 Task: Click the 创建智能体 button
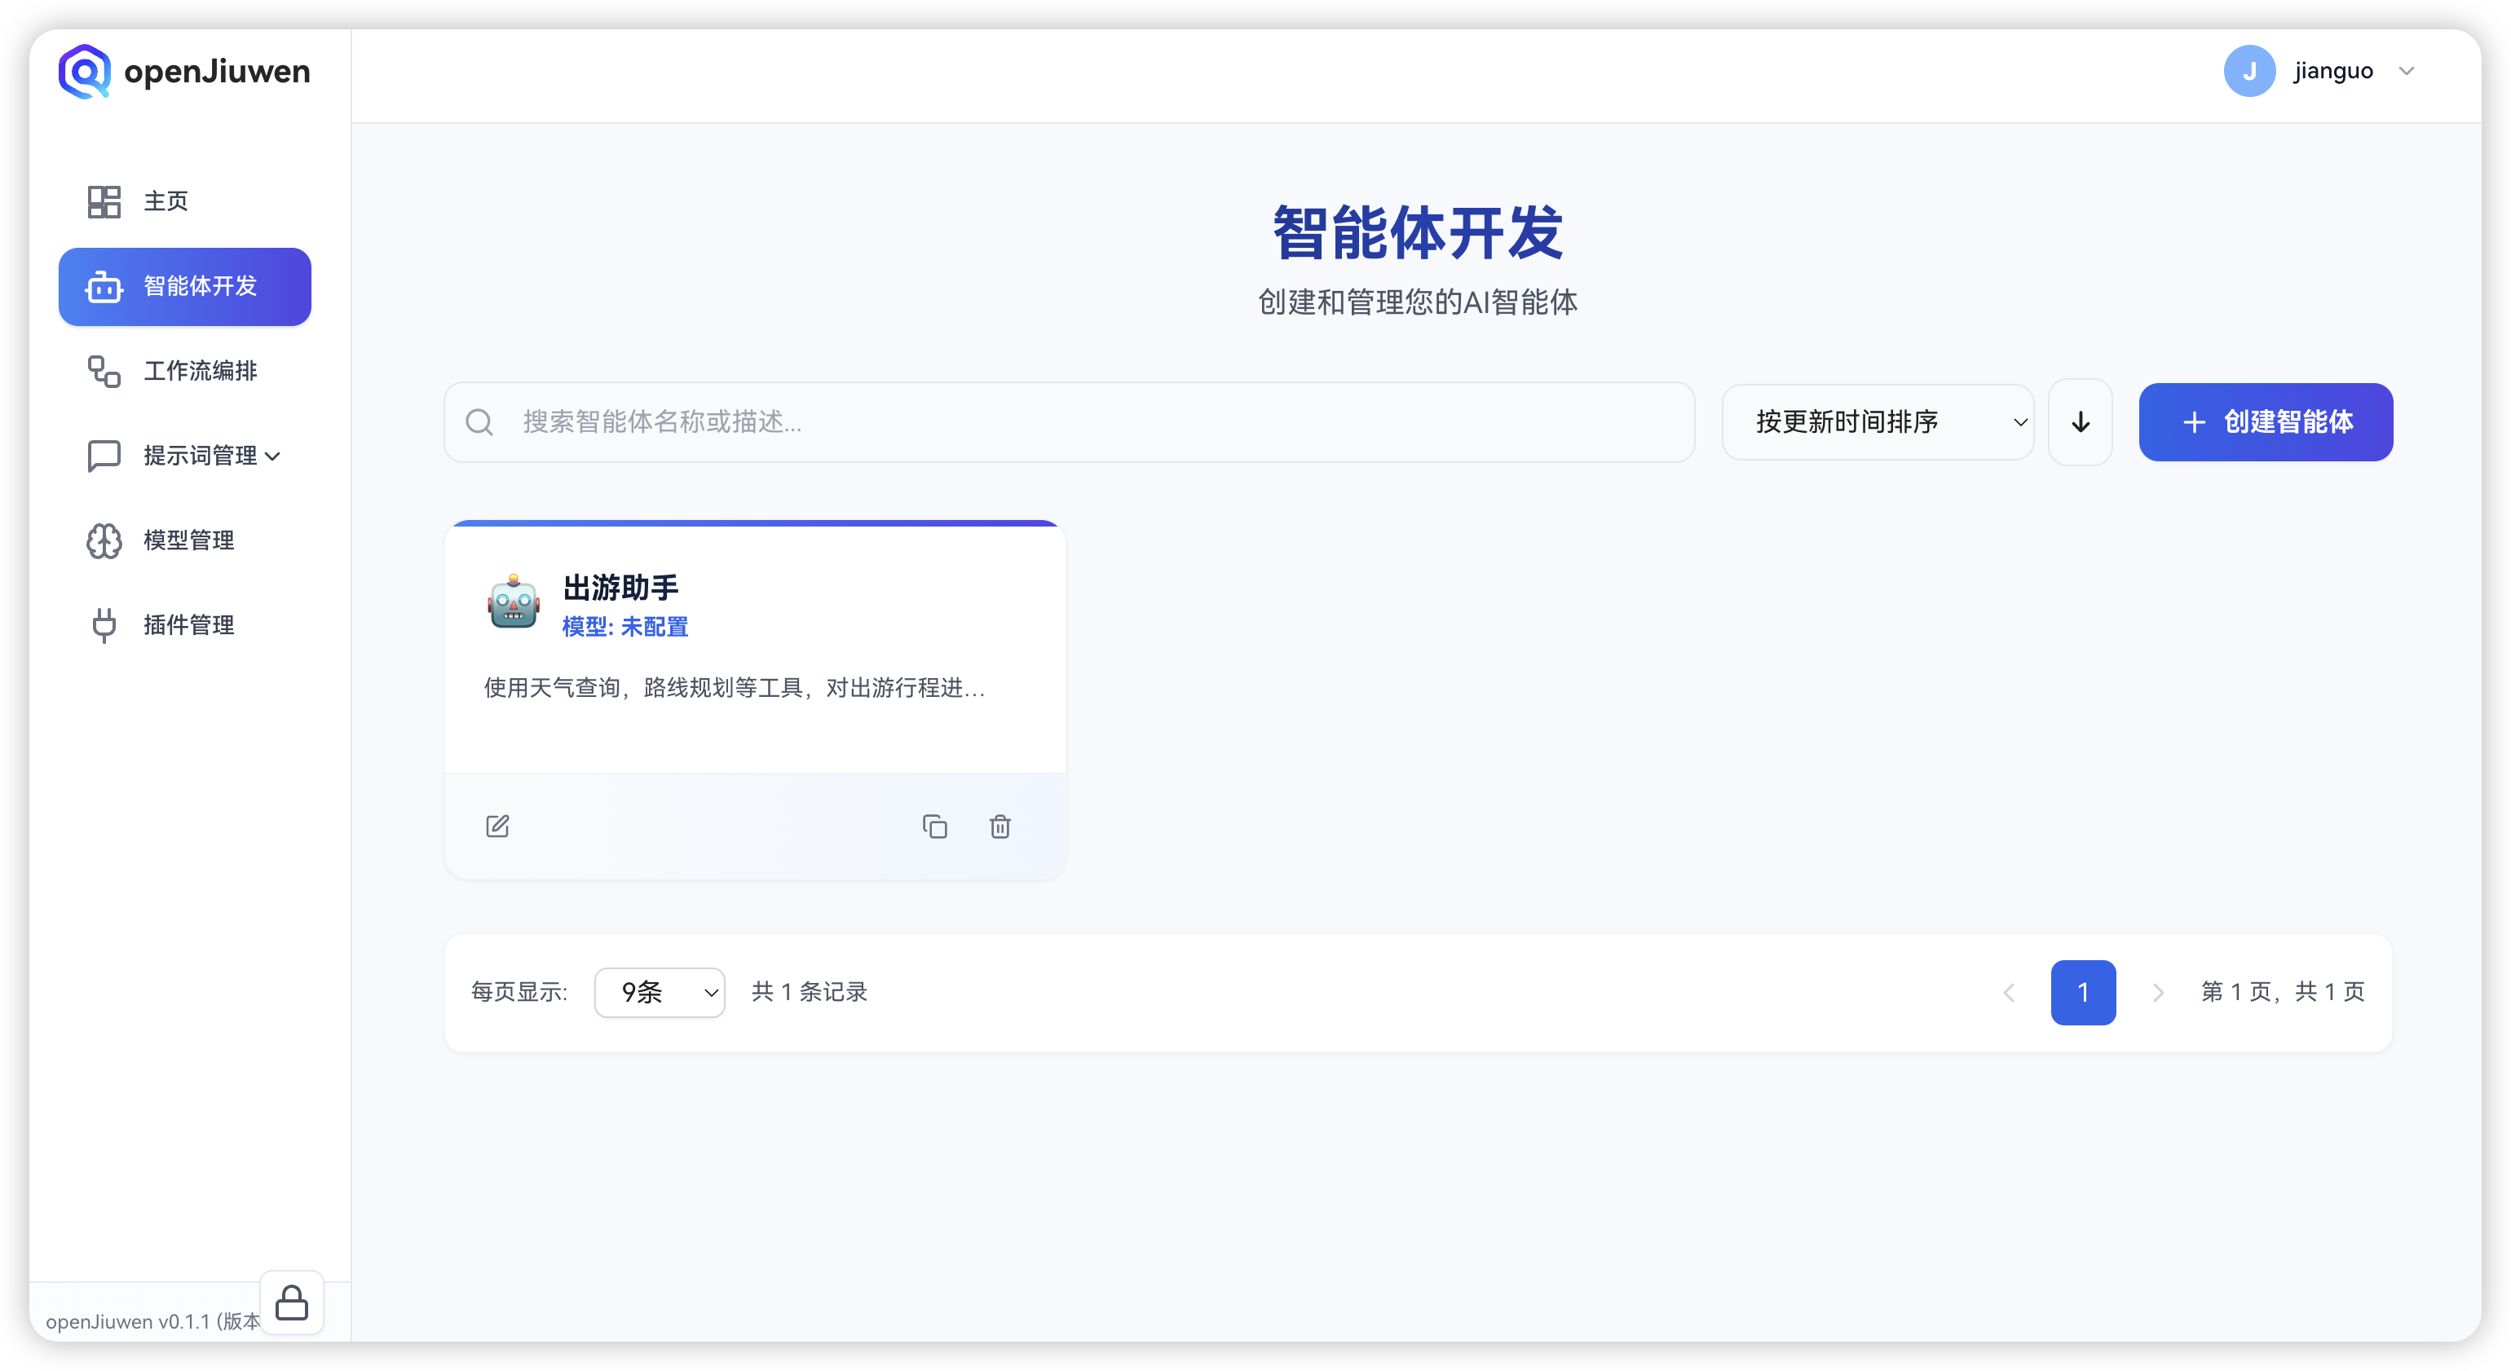click(2266, 422)
